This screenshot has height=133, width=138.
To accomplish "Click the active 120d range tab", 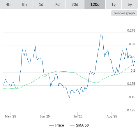I will 95,4.
